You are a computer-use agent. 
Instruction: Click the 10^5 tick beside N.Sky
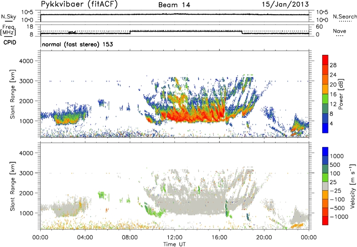click(27, 12)
